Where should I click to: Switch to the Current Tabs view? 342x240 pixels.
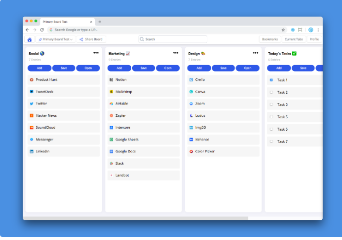pyautogui.click(x=294, y=39)
